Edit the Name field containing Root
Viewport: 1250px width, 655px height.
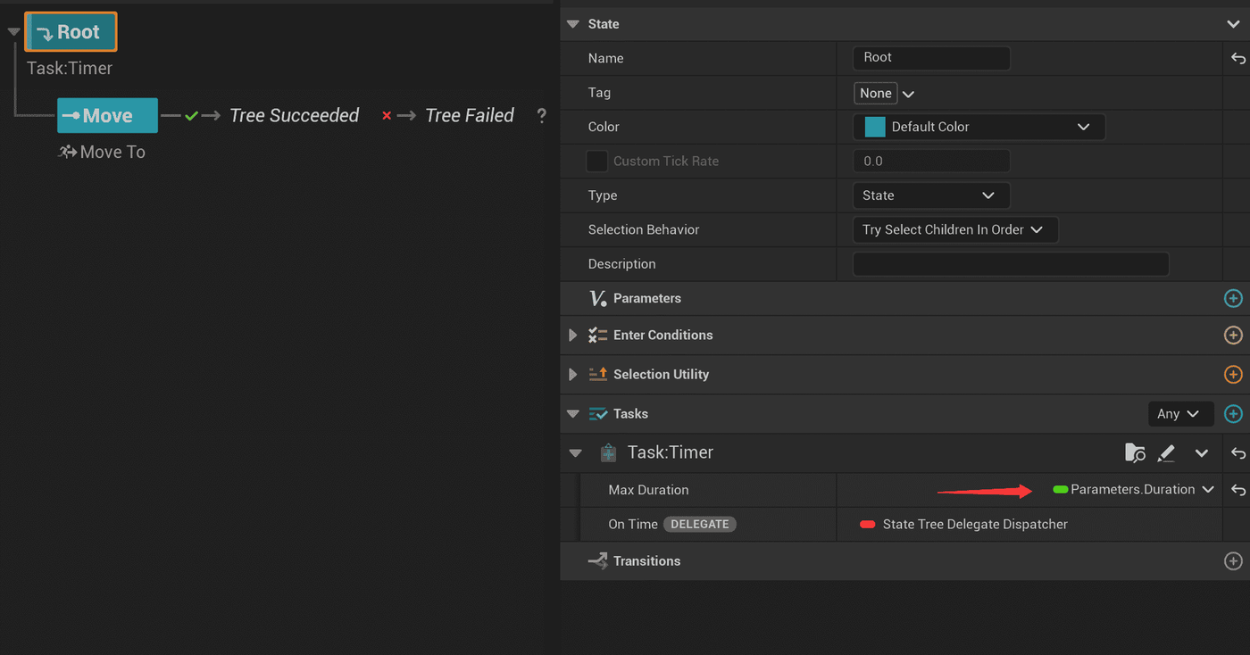[x=931, y=58]
